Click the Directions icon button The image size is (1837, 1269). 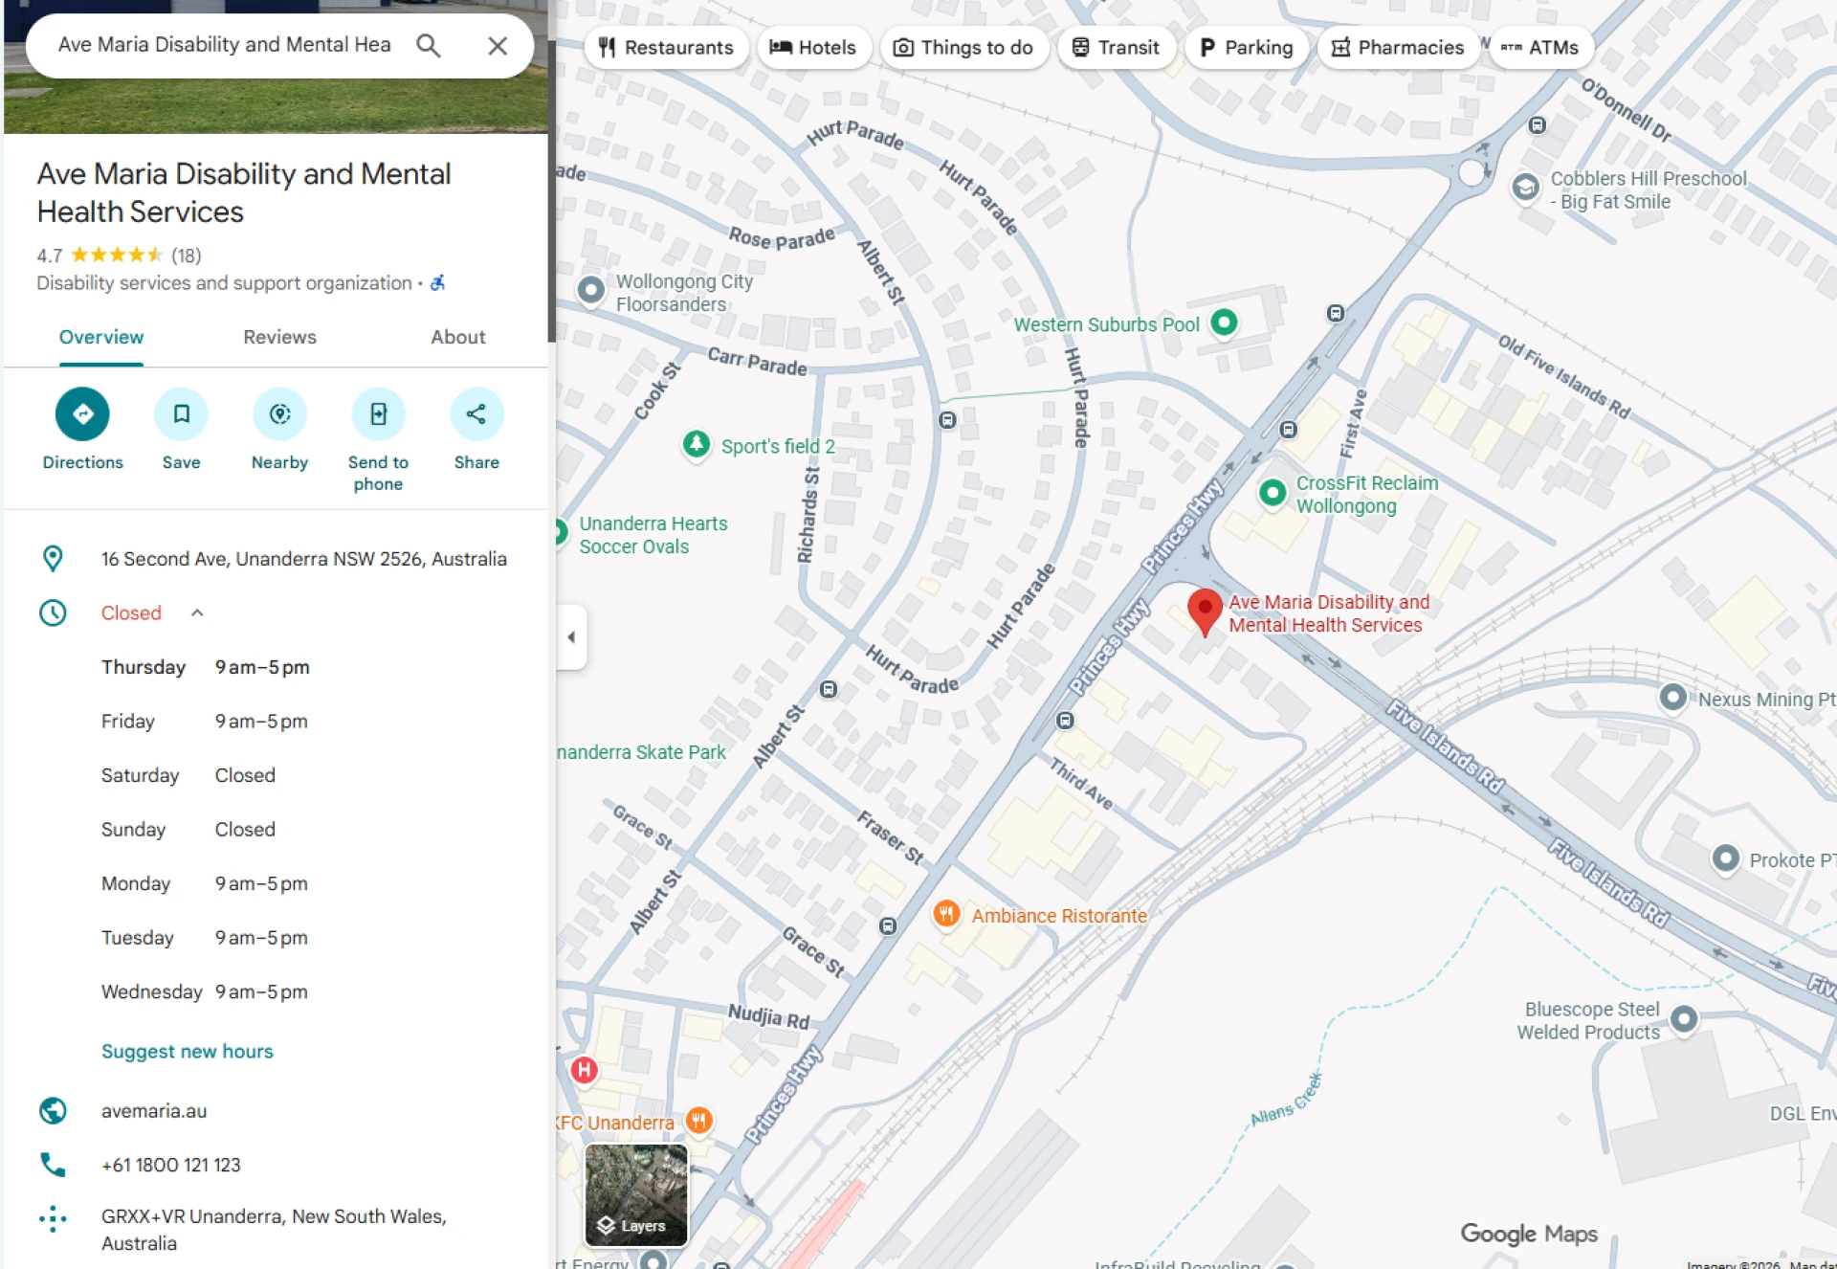point(82,414)
